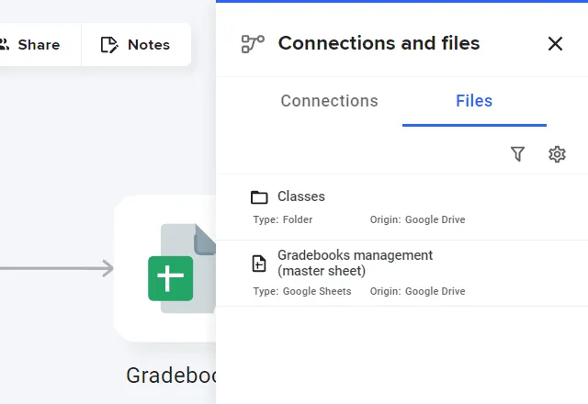This screenshot has height=404, width=588.
Task: Click the Notes pencil-page icon
Action: 109,45
